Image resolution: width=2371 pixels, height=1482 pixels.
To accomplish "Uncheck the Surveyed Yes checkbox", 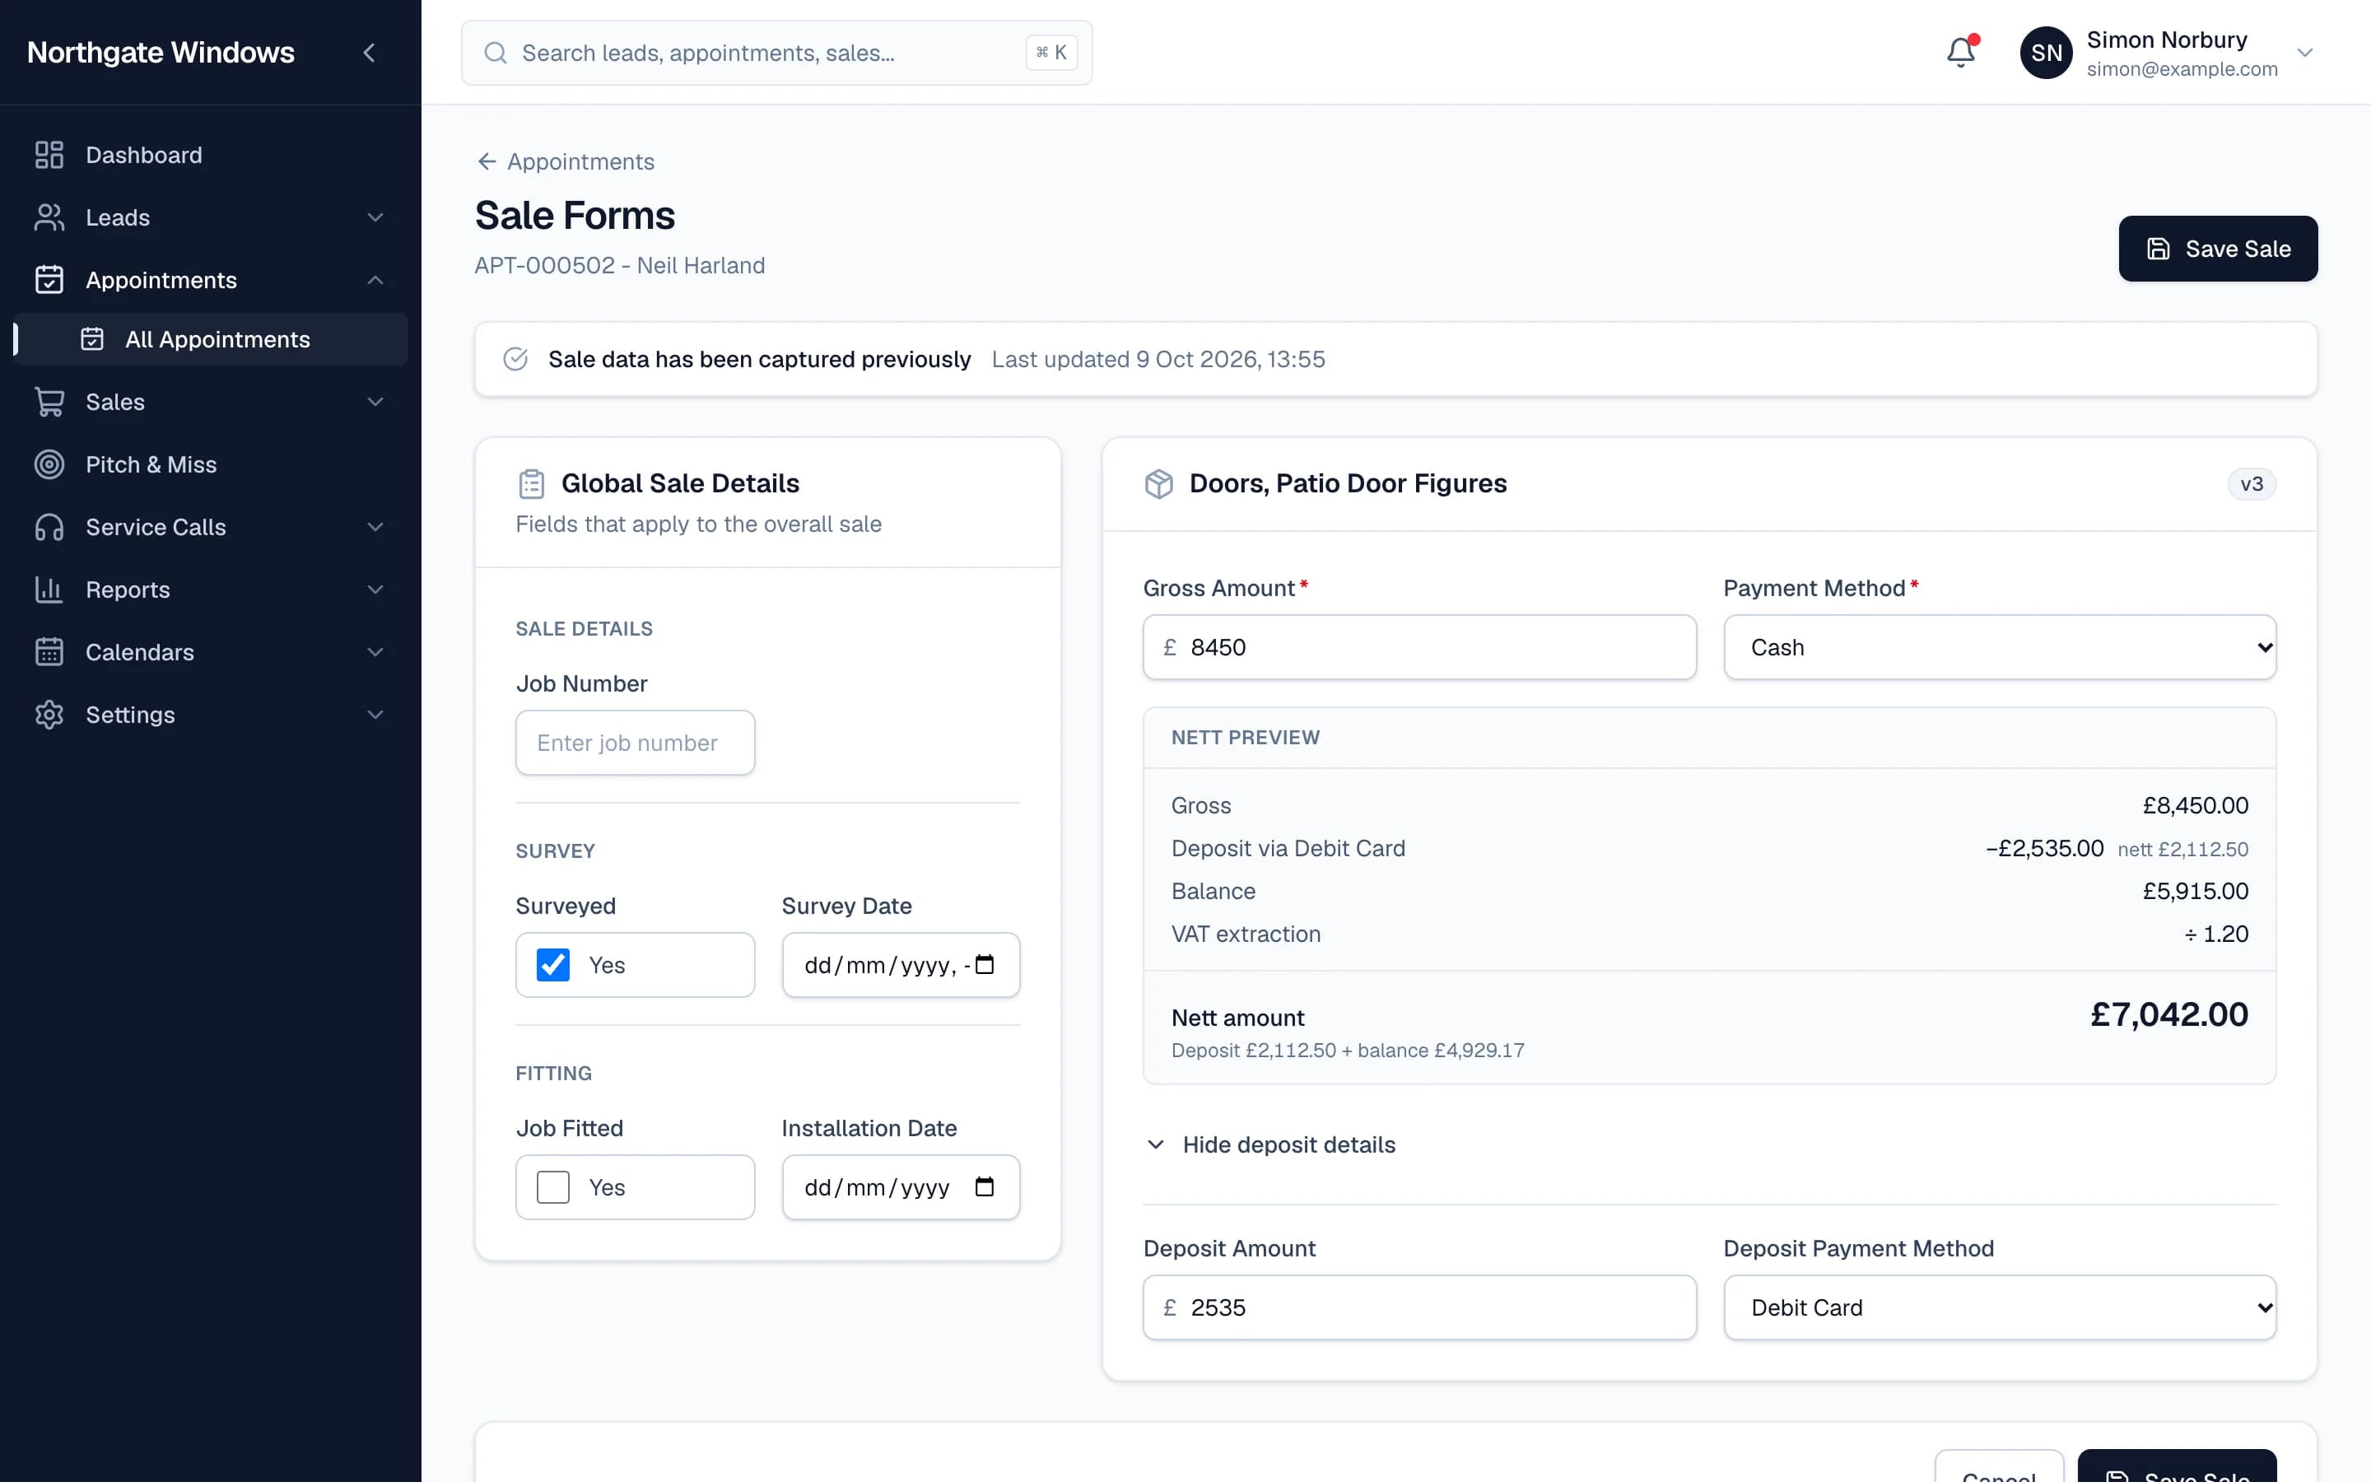I will coord(552,964).
